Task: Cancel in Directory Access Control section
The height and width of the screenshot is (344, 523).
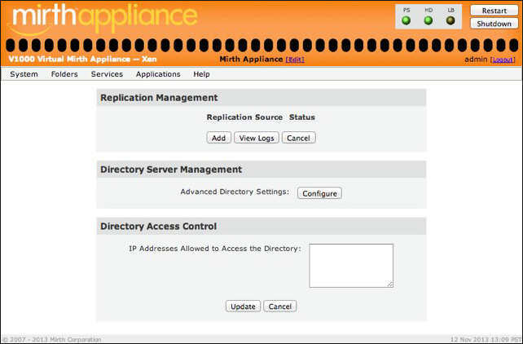Action: 280,307
